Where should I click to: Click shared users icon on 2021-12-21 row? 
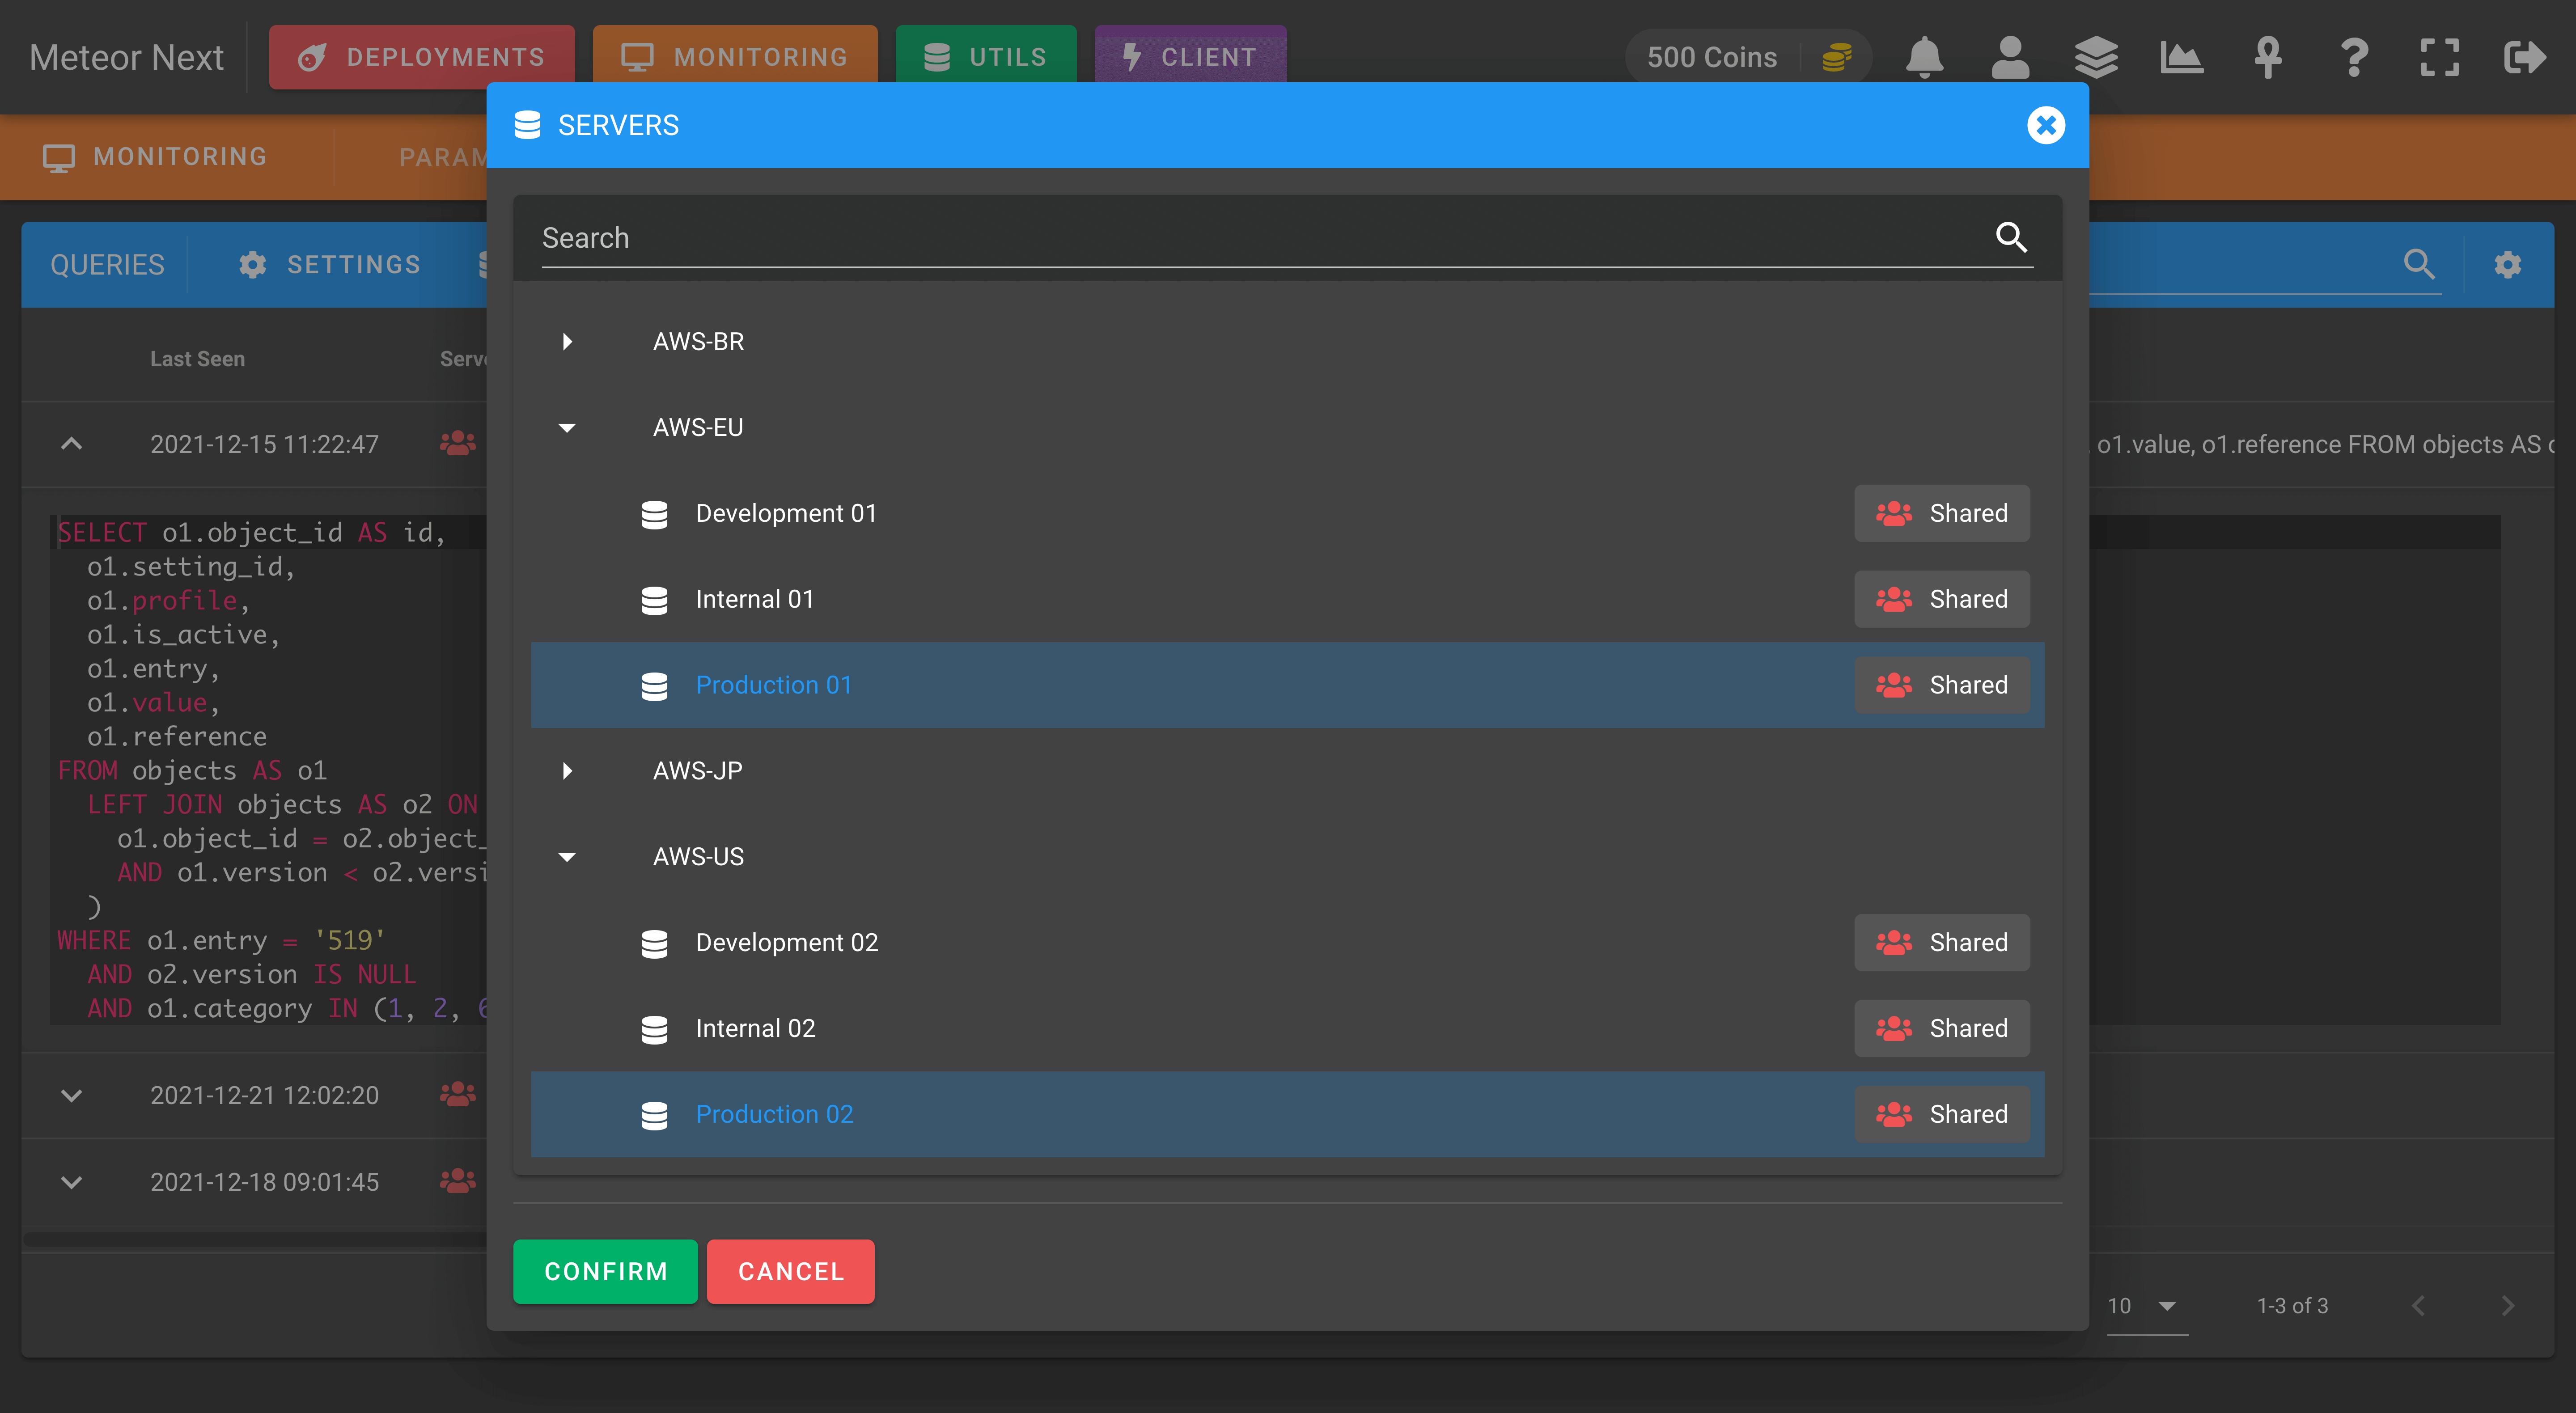[x=458, y=1094]
